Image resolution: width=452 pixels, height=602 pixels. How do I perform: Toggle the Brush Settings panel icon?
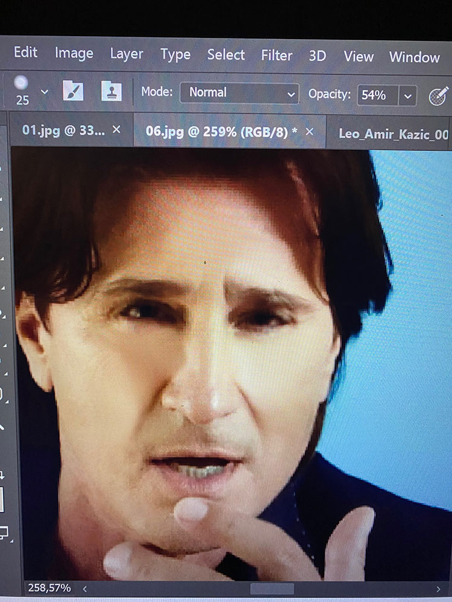[73, 92]
